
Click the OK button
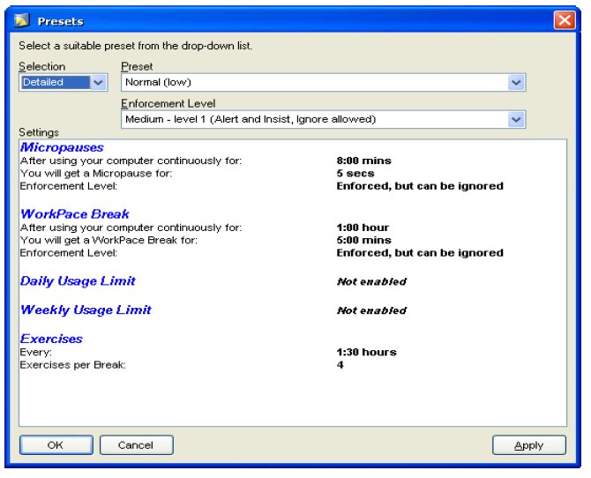56,445
